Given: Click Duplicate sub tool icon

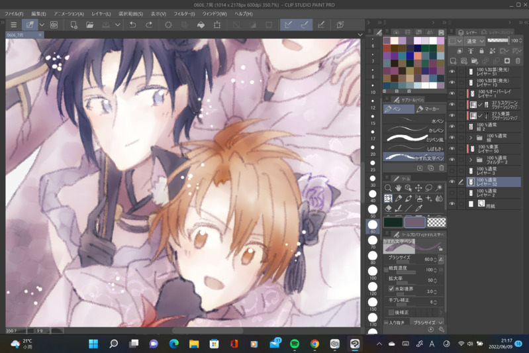Looking at the screenshot, I should pos(430,168).
